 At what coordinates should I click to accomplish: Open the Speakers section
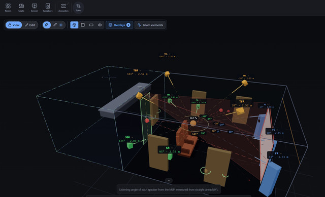48,8
